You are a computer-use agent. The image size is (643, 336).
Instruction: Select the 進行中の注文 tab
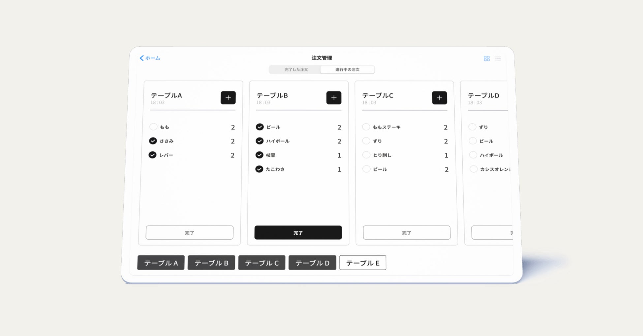click(x=347, y=70)
